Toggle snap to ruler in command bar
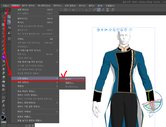Screen dimensions: 166x127 point(94,10)
